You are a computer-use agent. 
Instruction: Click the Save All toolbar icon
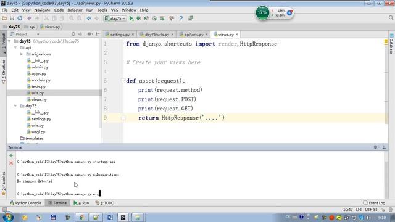pyautogui.click(x=12, y=18)
